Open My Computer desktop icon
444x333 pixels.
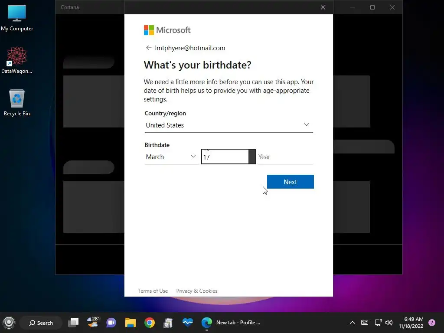pos(17,18)
